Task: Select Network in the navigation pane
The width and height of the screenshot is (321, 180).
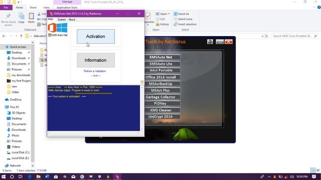Action: tap(13, 165)
